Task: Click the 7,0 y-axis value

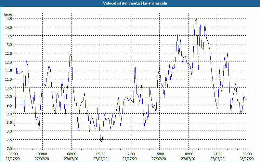Action: tap(9, 149)
